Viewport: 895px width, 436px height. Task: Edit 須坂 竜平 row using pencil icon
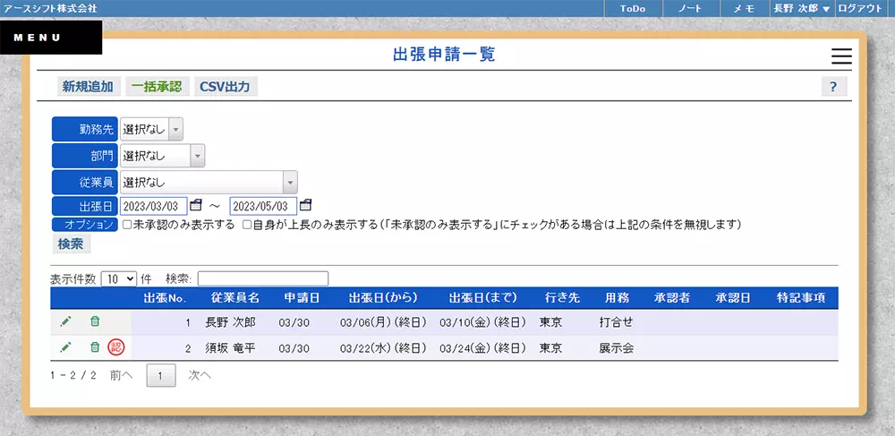pyautogui.click(x=65, y=347)
